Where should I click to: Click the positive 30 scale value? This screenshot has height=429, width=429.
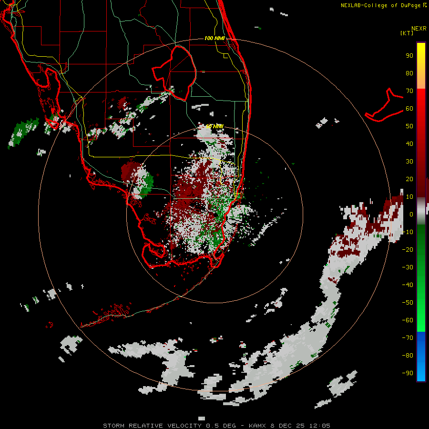coord(409,162)
